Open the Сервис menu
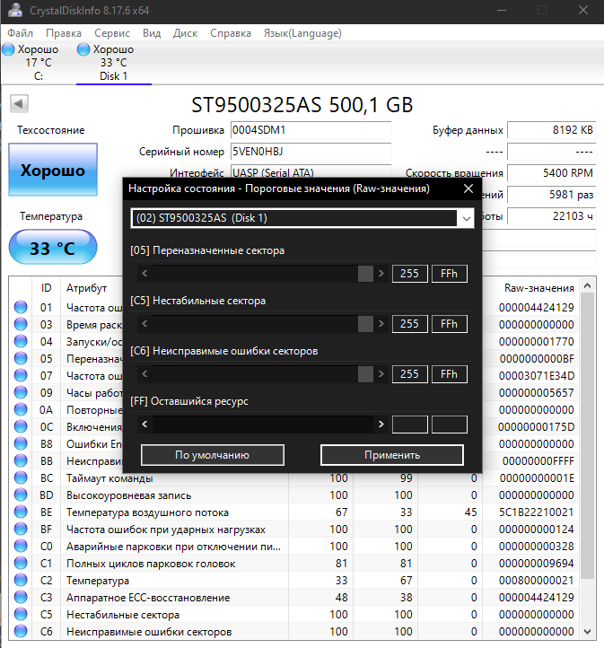604x648 pixels. tap(112, 33)
